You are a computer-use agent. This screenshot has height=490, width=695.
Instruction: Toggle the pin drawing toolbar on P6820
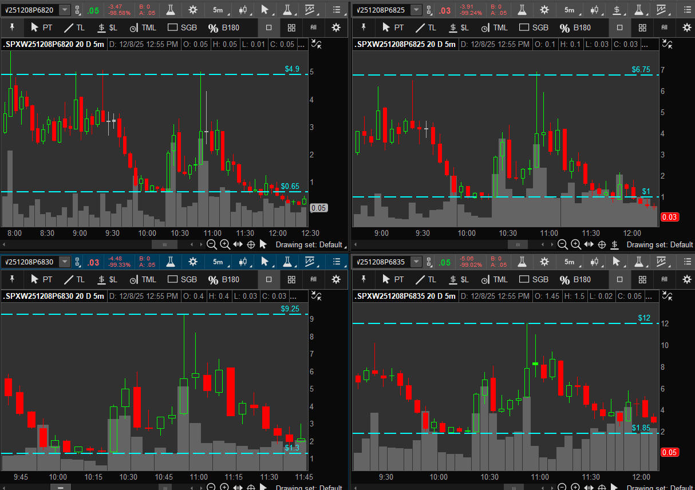pos(12,27)
